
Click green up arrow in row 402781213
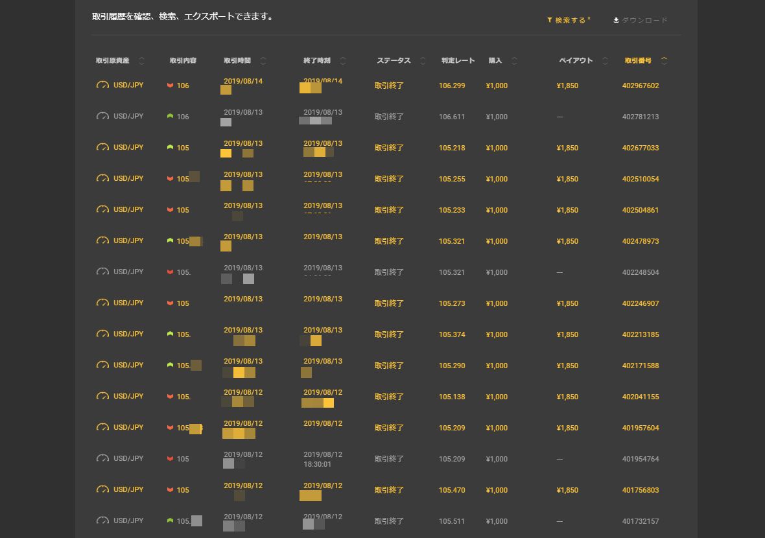coord(171,116)
